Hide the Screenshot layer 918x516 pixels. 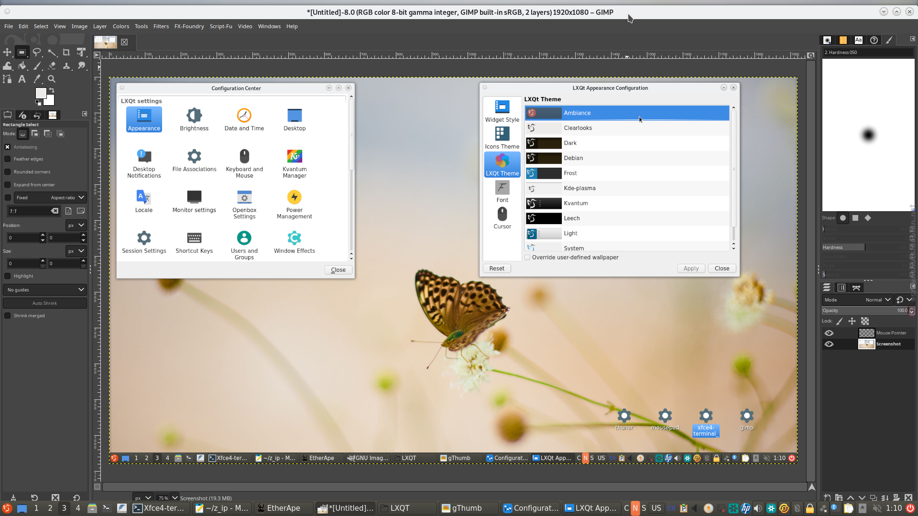[x=829, y=344]
